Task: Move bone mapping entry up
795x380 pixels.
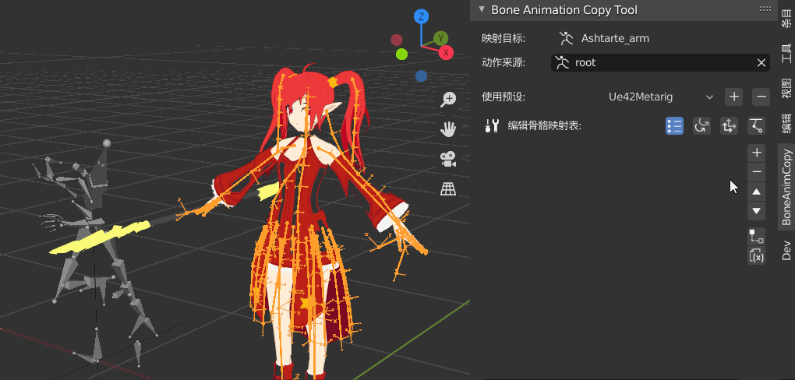Action: point(757,192)
